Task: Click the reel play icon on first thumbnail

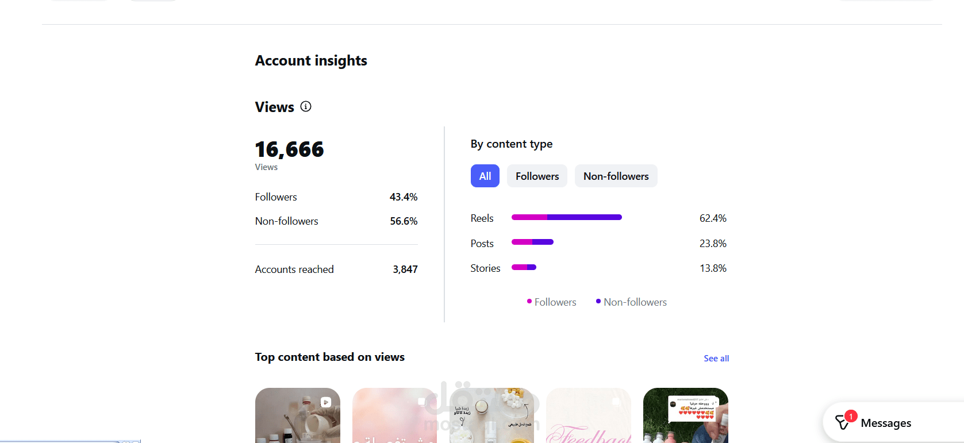Action: 326,402
